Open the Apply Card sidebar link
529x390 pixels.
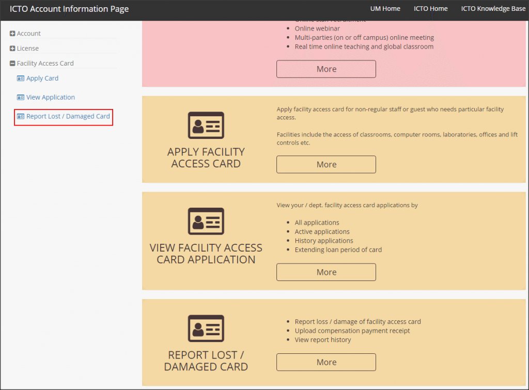pyautogui.click(x=41, y=78)
